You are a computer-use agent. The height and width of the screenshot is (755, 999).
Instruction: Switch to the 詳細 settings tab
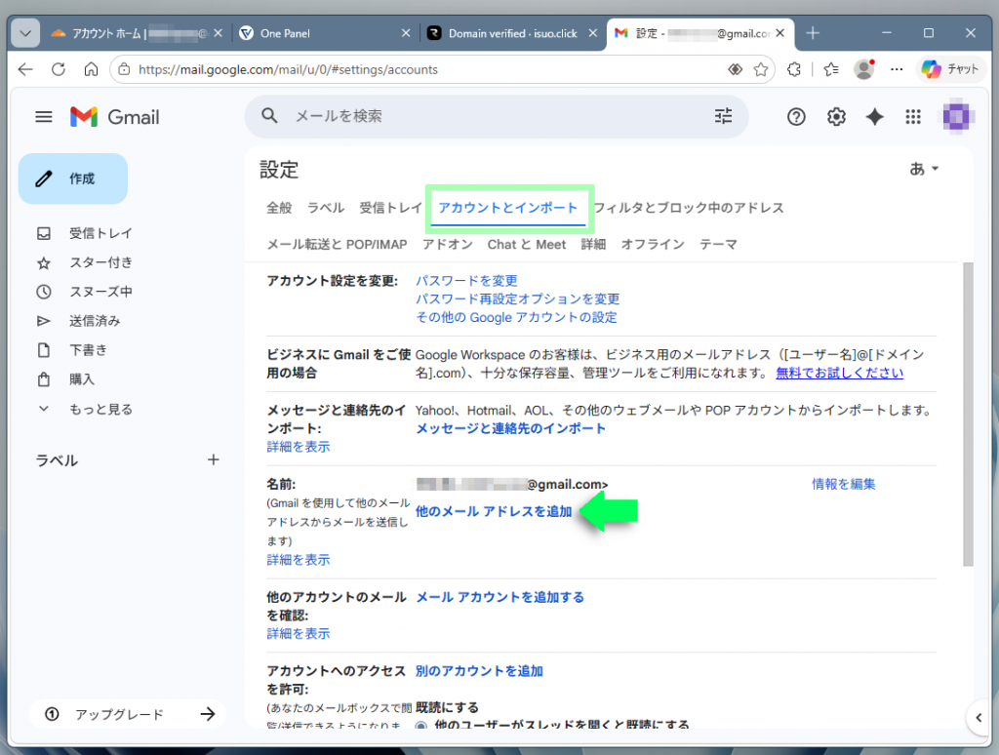coord(593,245)
